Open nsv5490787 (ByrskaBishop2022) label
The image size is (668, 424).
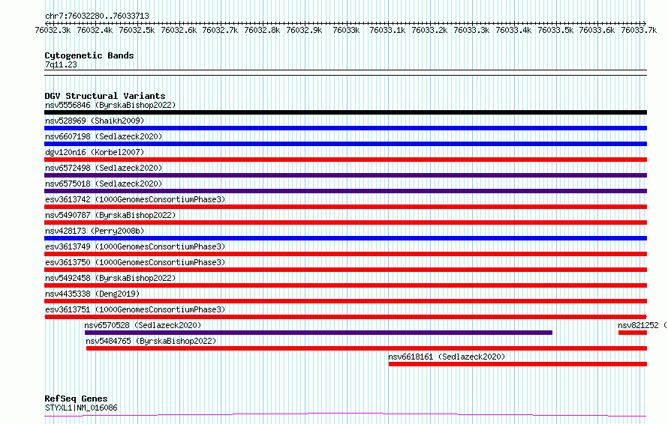[x=110, y=215]
